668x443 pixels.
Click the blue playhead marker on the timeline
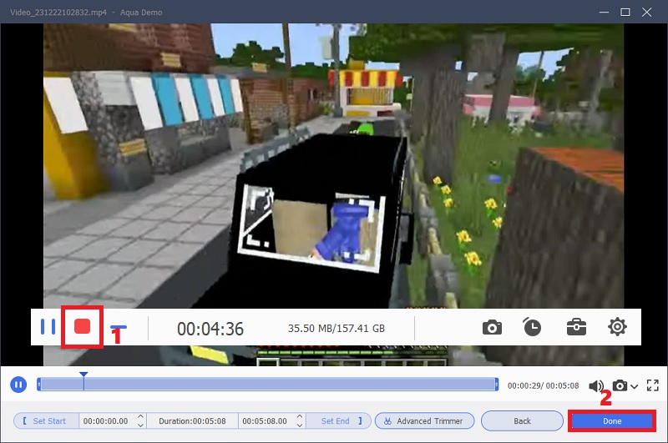tap(83, 377)
